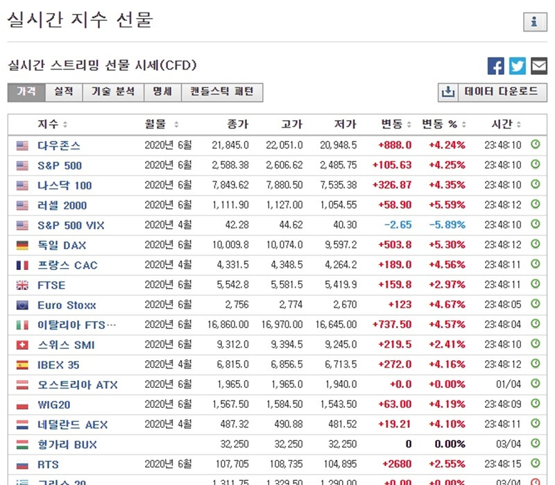Click the Russian flag beside RTS
The height and width of the screenshot is (485, 555).
(x=22, y=464)
